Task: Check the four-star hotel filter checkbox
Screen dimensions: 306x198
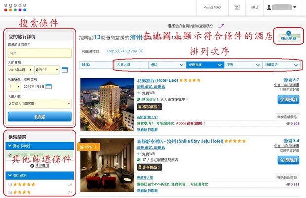Action: (10, 192)
